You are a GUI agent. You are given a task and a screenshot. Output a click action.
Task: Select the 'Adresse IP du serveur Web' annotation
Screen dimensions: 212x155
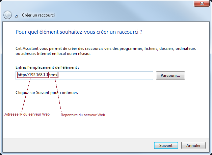point(27,115)
